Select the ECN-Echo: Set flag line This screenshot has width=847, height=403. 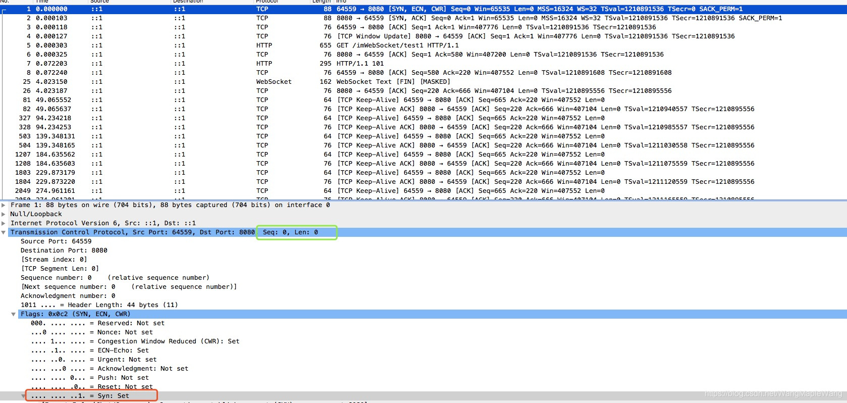coord(90,350)
